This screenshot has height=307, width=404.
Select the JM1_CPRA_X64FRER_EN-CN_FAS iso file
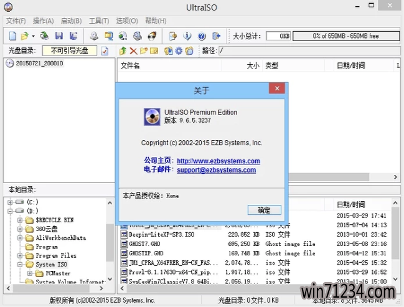click(173, 263)
